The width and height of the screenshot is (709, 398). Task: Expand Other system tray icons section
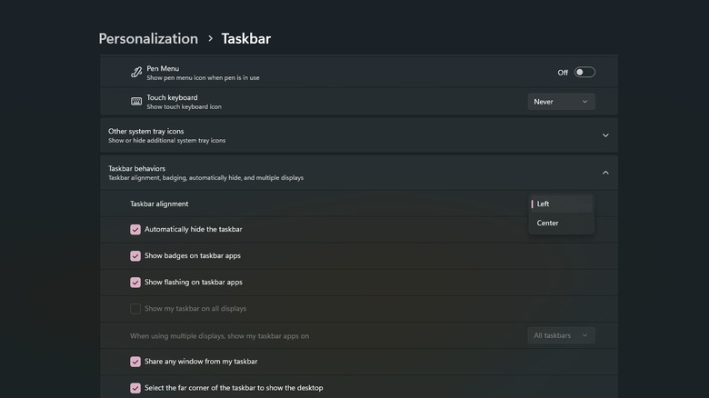(x=605, y=135)
